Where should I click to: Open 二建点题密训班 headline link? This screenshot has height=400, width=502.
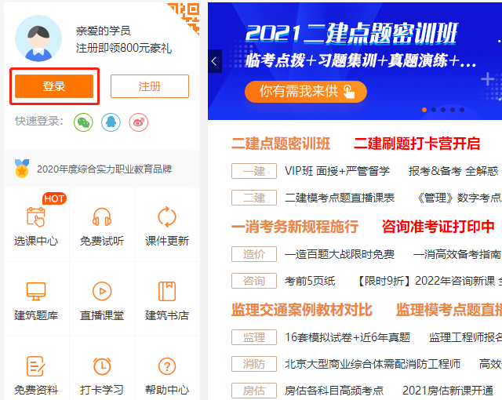coord(281,144)
